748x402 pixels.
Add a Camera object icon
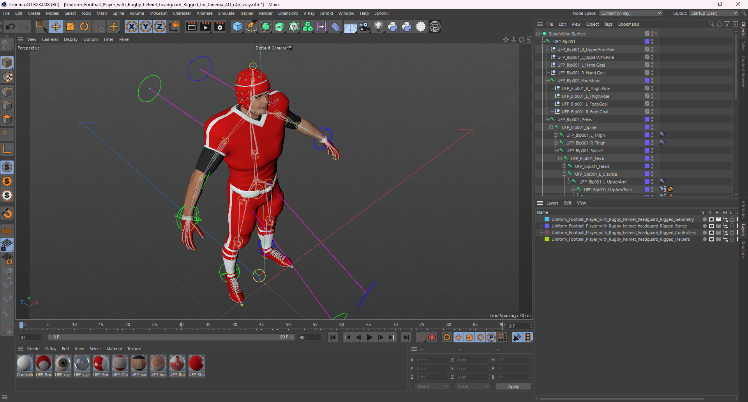pyautogui.click(x=364, y=26)
